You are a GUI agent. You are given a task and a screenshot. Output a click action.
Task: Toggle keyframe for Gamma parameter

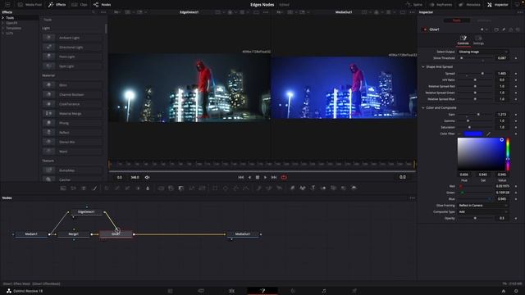(516, 121)
